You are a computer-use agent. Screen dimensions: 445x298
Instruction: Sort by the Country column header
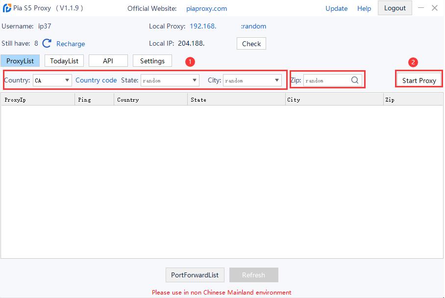click(x=150, y=100)
